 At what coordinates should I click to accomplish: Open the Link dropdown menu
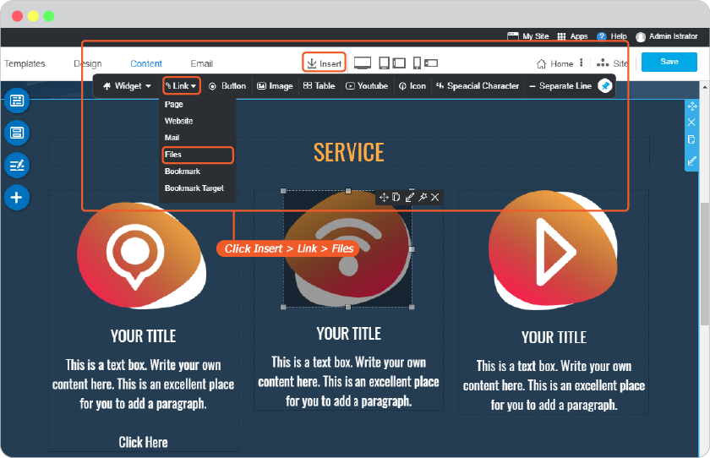[x=181, y=85]
